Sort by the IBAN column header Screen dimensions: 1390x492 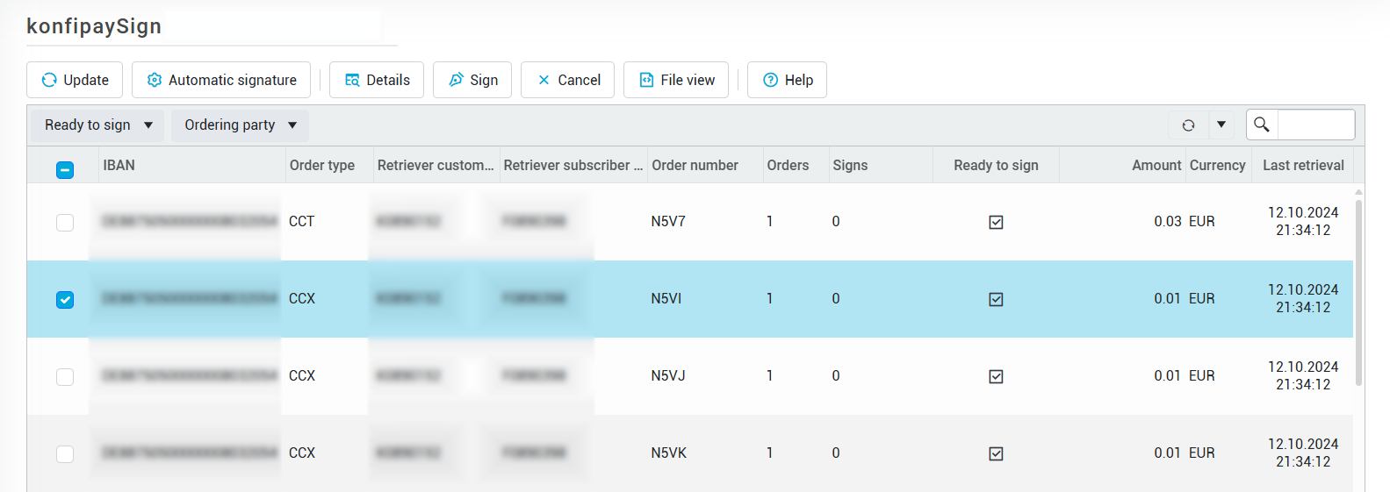(191, 165)
